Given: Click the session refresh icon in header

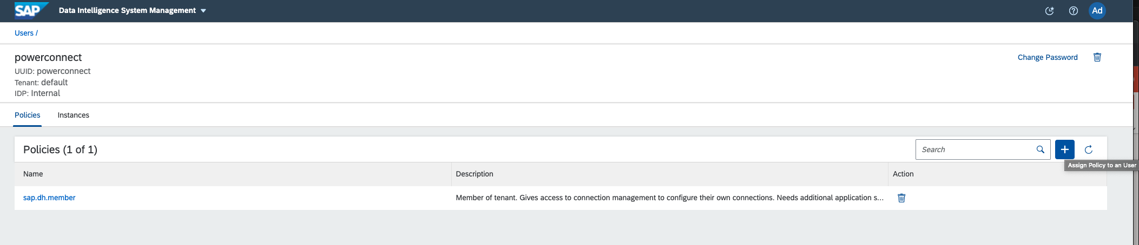Looking at the screenshot, I should (1049, 11).
